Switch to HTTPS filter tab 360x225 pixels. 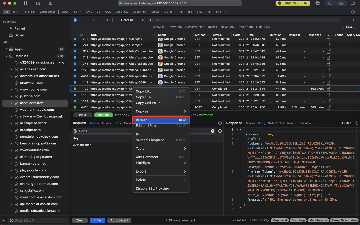pos(30,12)
